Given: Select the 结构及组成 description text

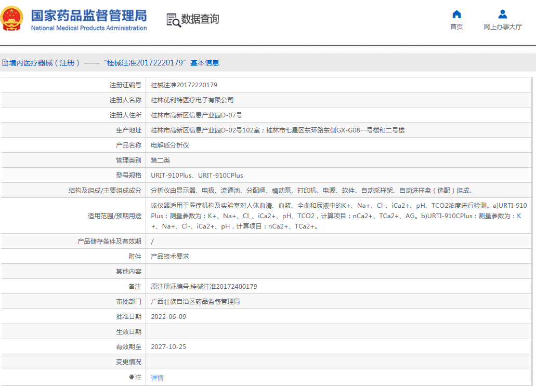Looking at the screenshot, I should [311, 190].
